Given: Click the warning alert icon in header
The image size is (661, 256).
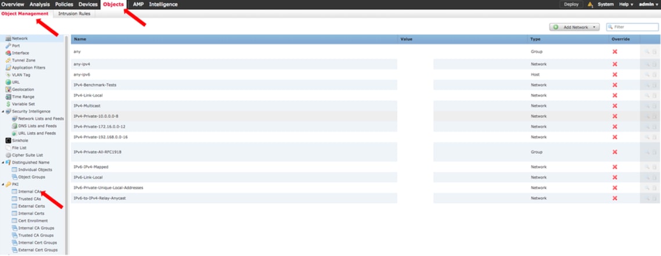Looking at the screenshot, I should [590, 5].
